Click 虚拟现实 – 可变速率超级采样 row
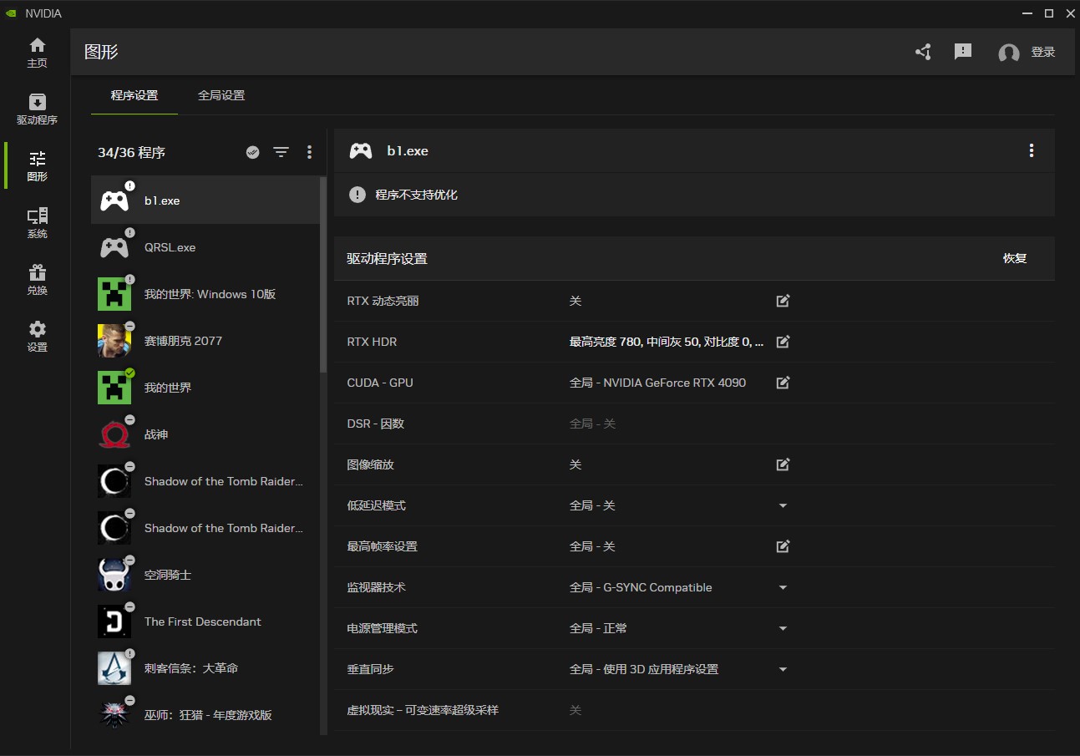Image resolution: width=1080 pixels, height=756 pixels. click(694, 710)
